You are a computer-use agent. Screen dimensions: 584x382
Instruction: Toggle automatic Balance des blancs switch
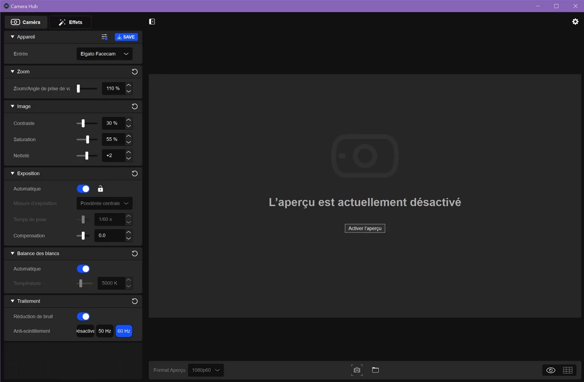[x=83, y=269]
